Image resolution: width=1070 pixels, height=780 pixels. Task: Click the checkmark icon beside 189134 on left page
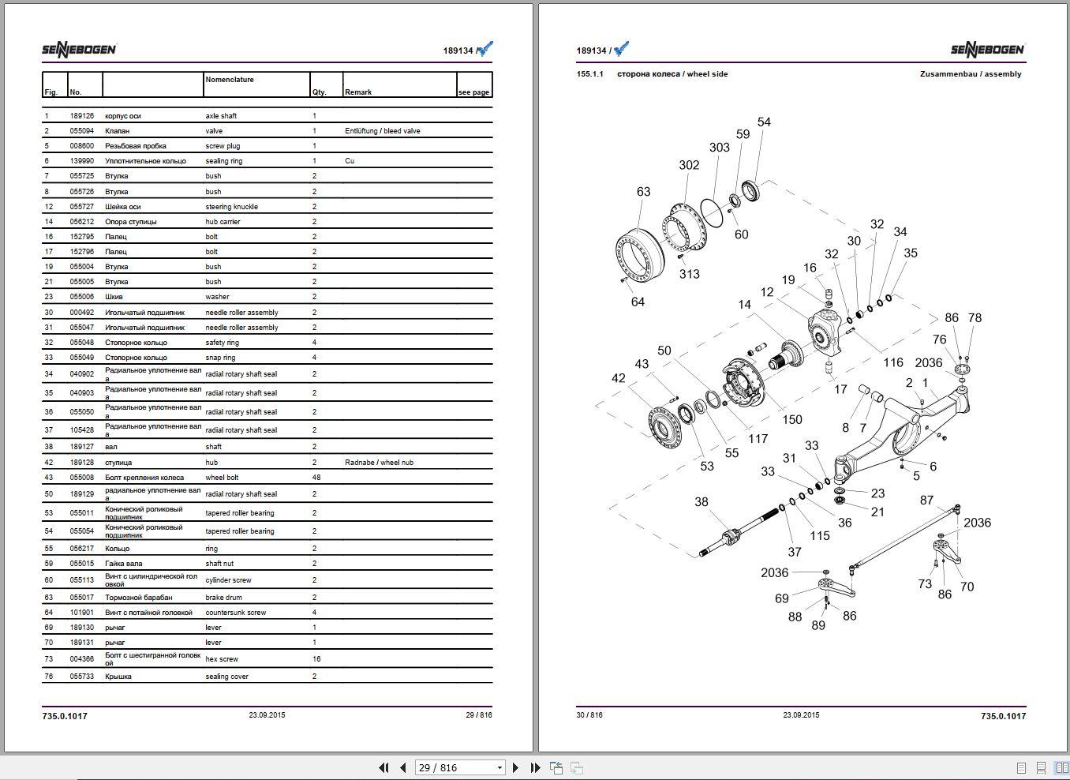[x=485, y=49]
